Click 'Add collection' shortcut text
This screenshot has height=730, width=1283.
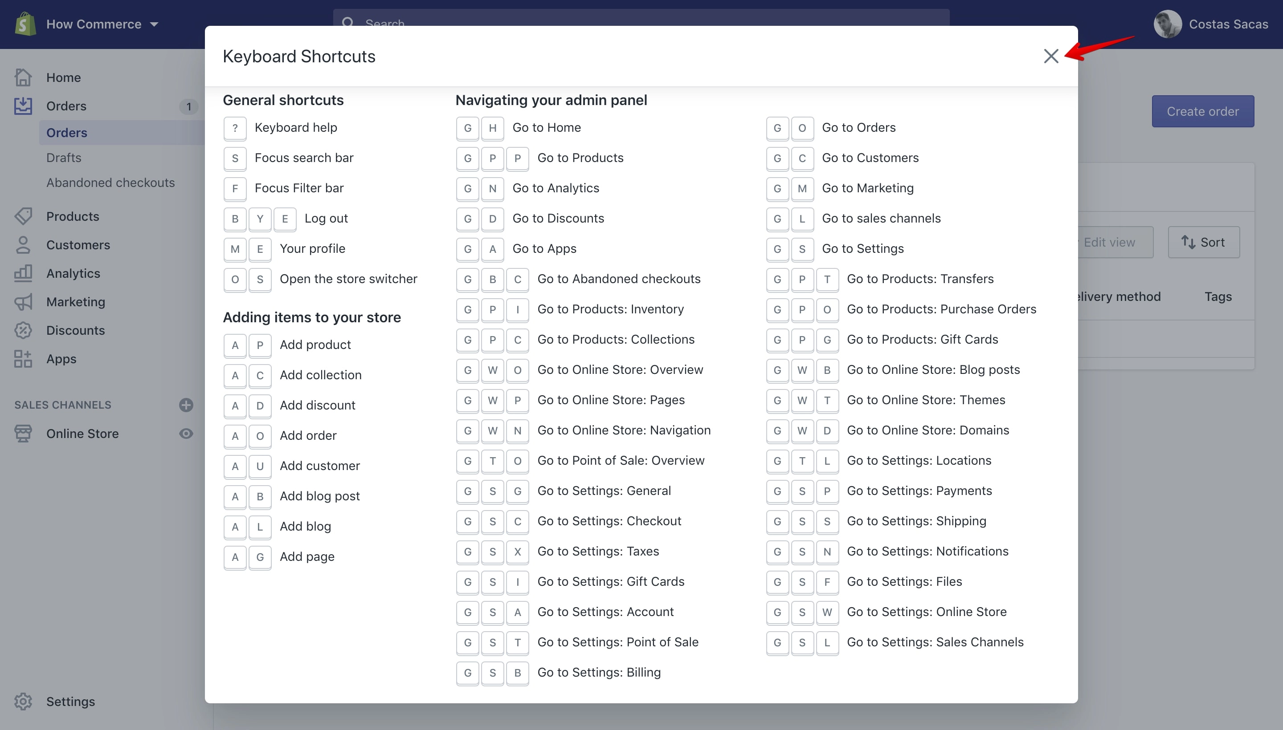tap(321, 375)
